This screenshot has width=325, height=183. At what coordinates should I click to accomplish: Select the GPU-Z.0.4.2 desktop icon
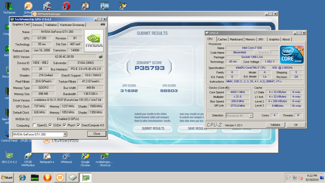[x=9, y=158]
